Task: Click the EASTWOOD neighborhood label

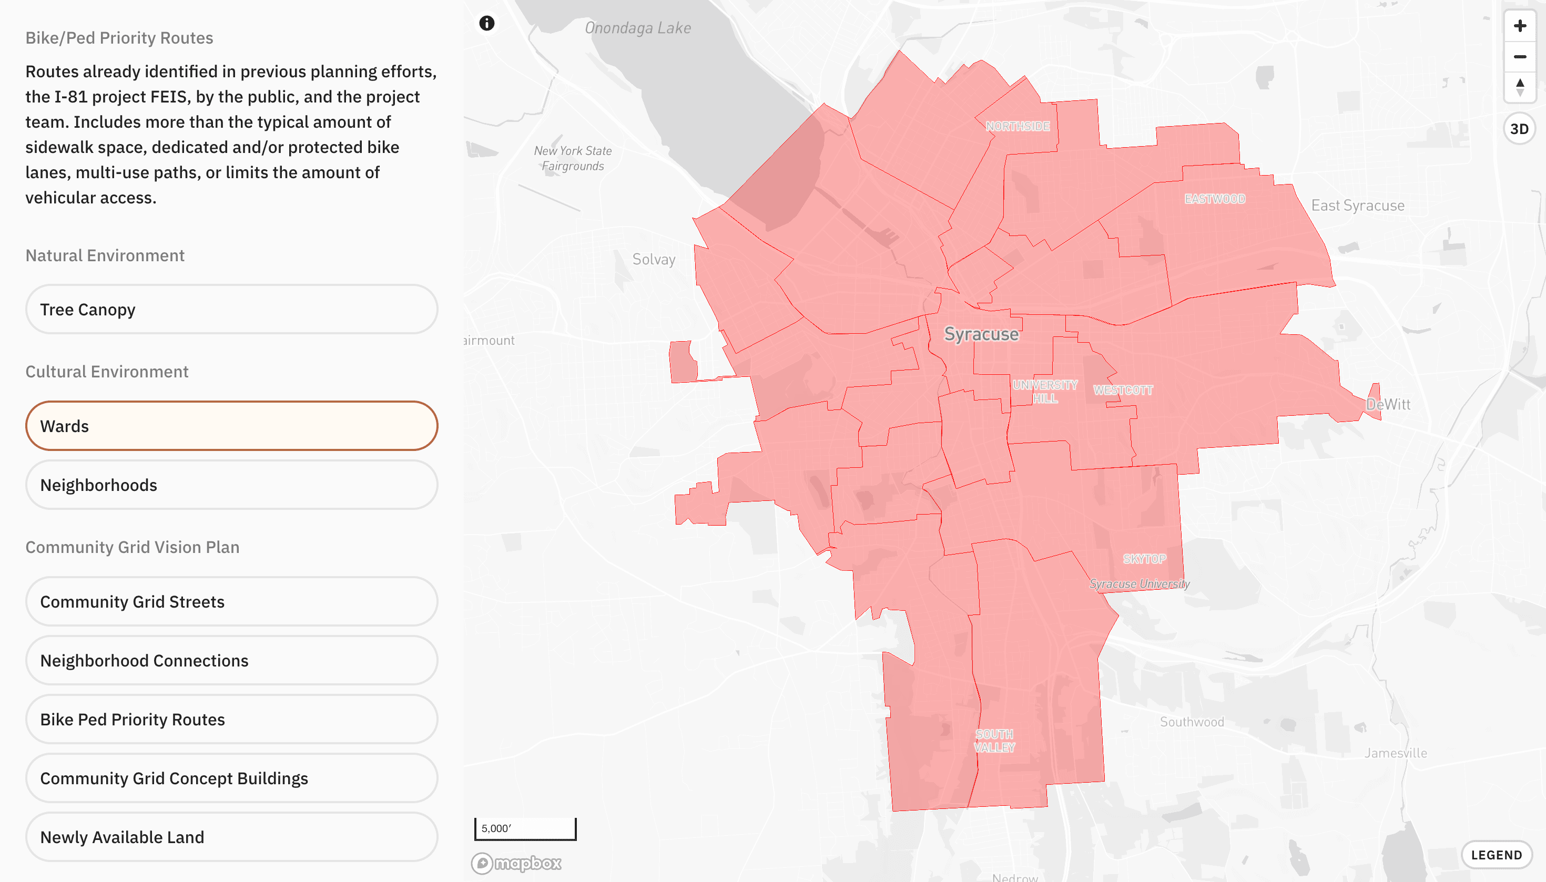Action: click(1215, 199)
